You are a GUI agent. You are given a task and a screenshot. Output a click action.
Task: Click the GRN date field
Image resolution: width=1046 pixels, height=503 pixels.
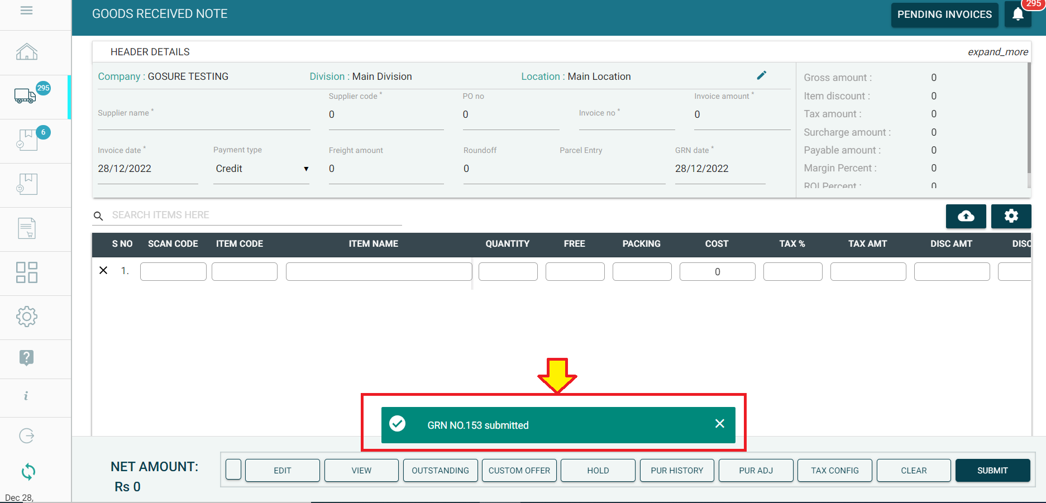[x=720, y=169]
